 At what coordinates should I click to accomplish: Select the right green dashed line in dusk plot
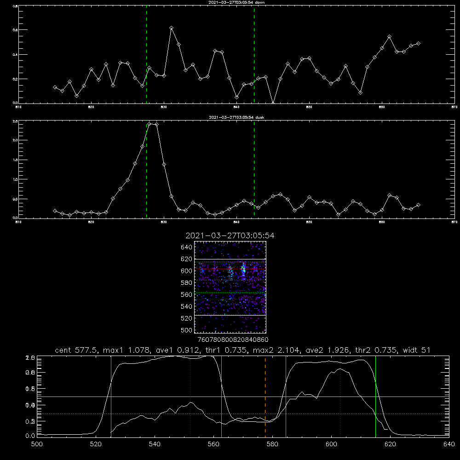(x=254, y=170)
